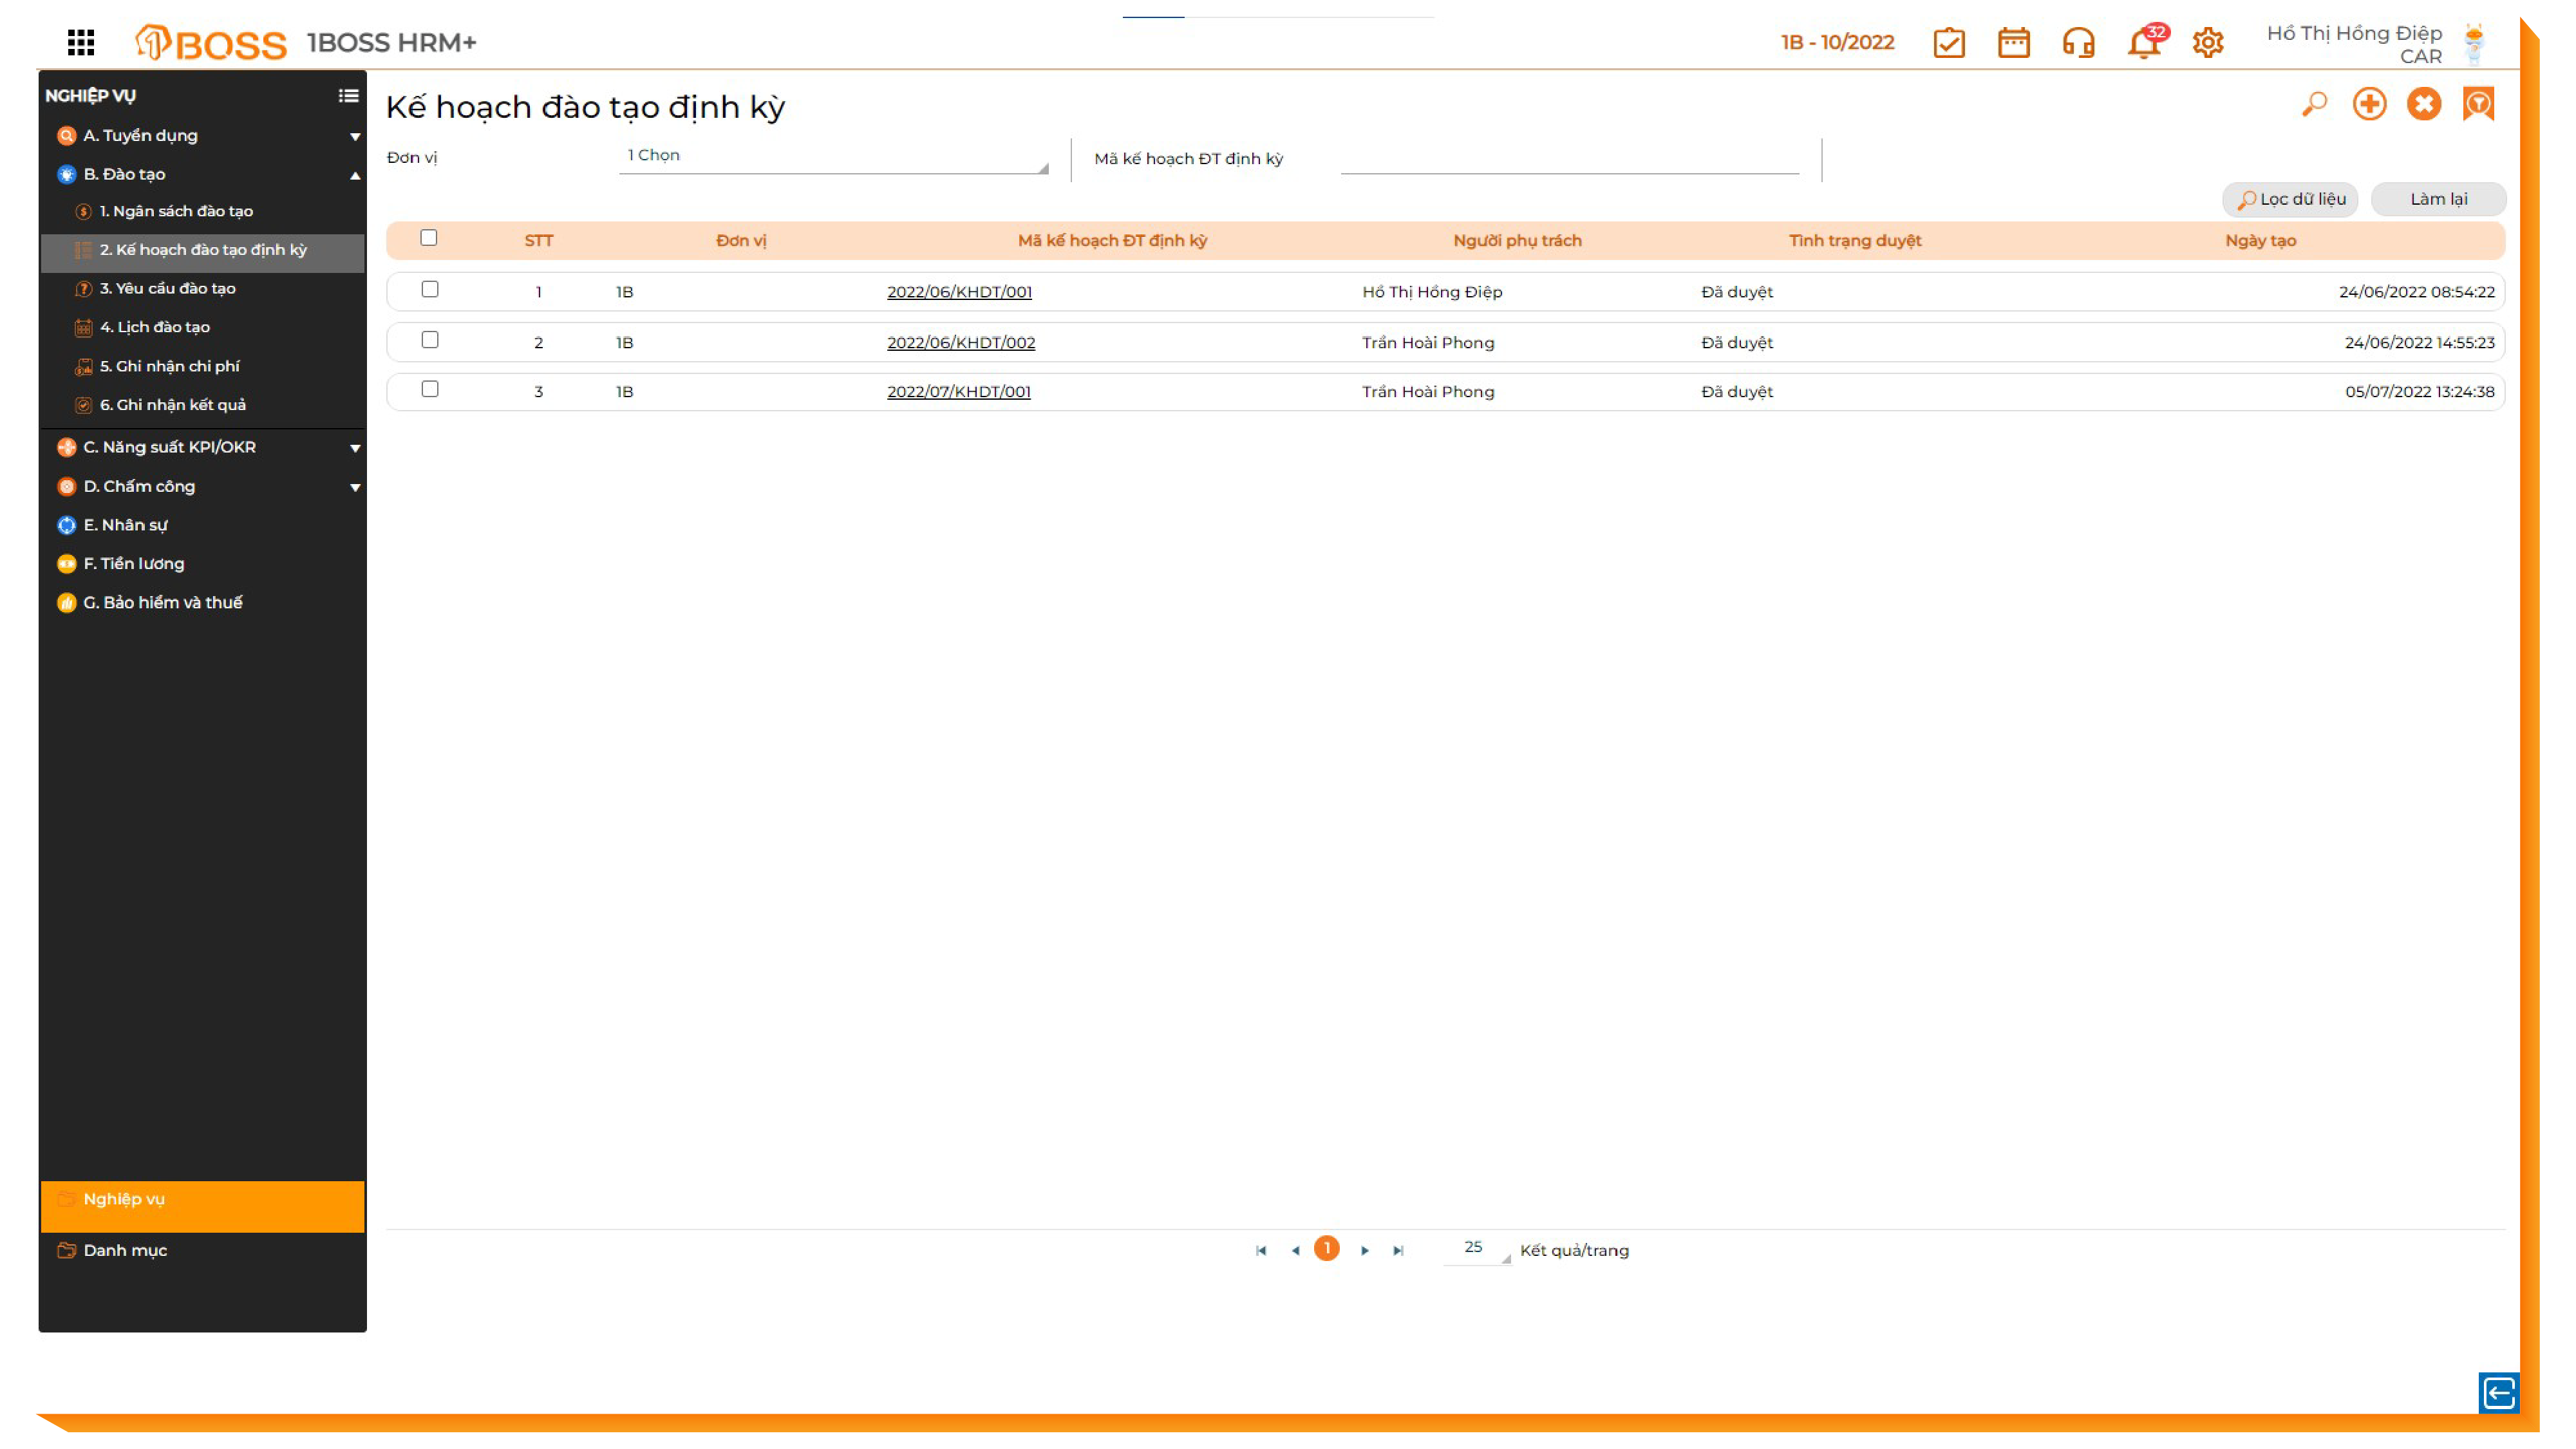Image resolution: width=2576 pixels, height=1449 pixels.
Task: Click the headset support icon
Action: click(2078, 43)
